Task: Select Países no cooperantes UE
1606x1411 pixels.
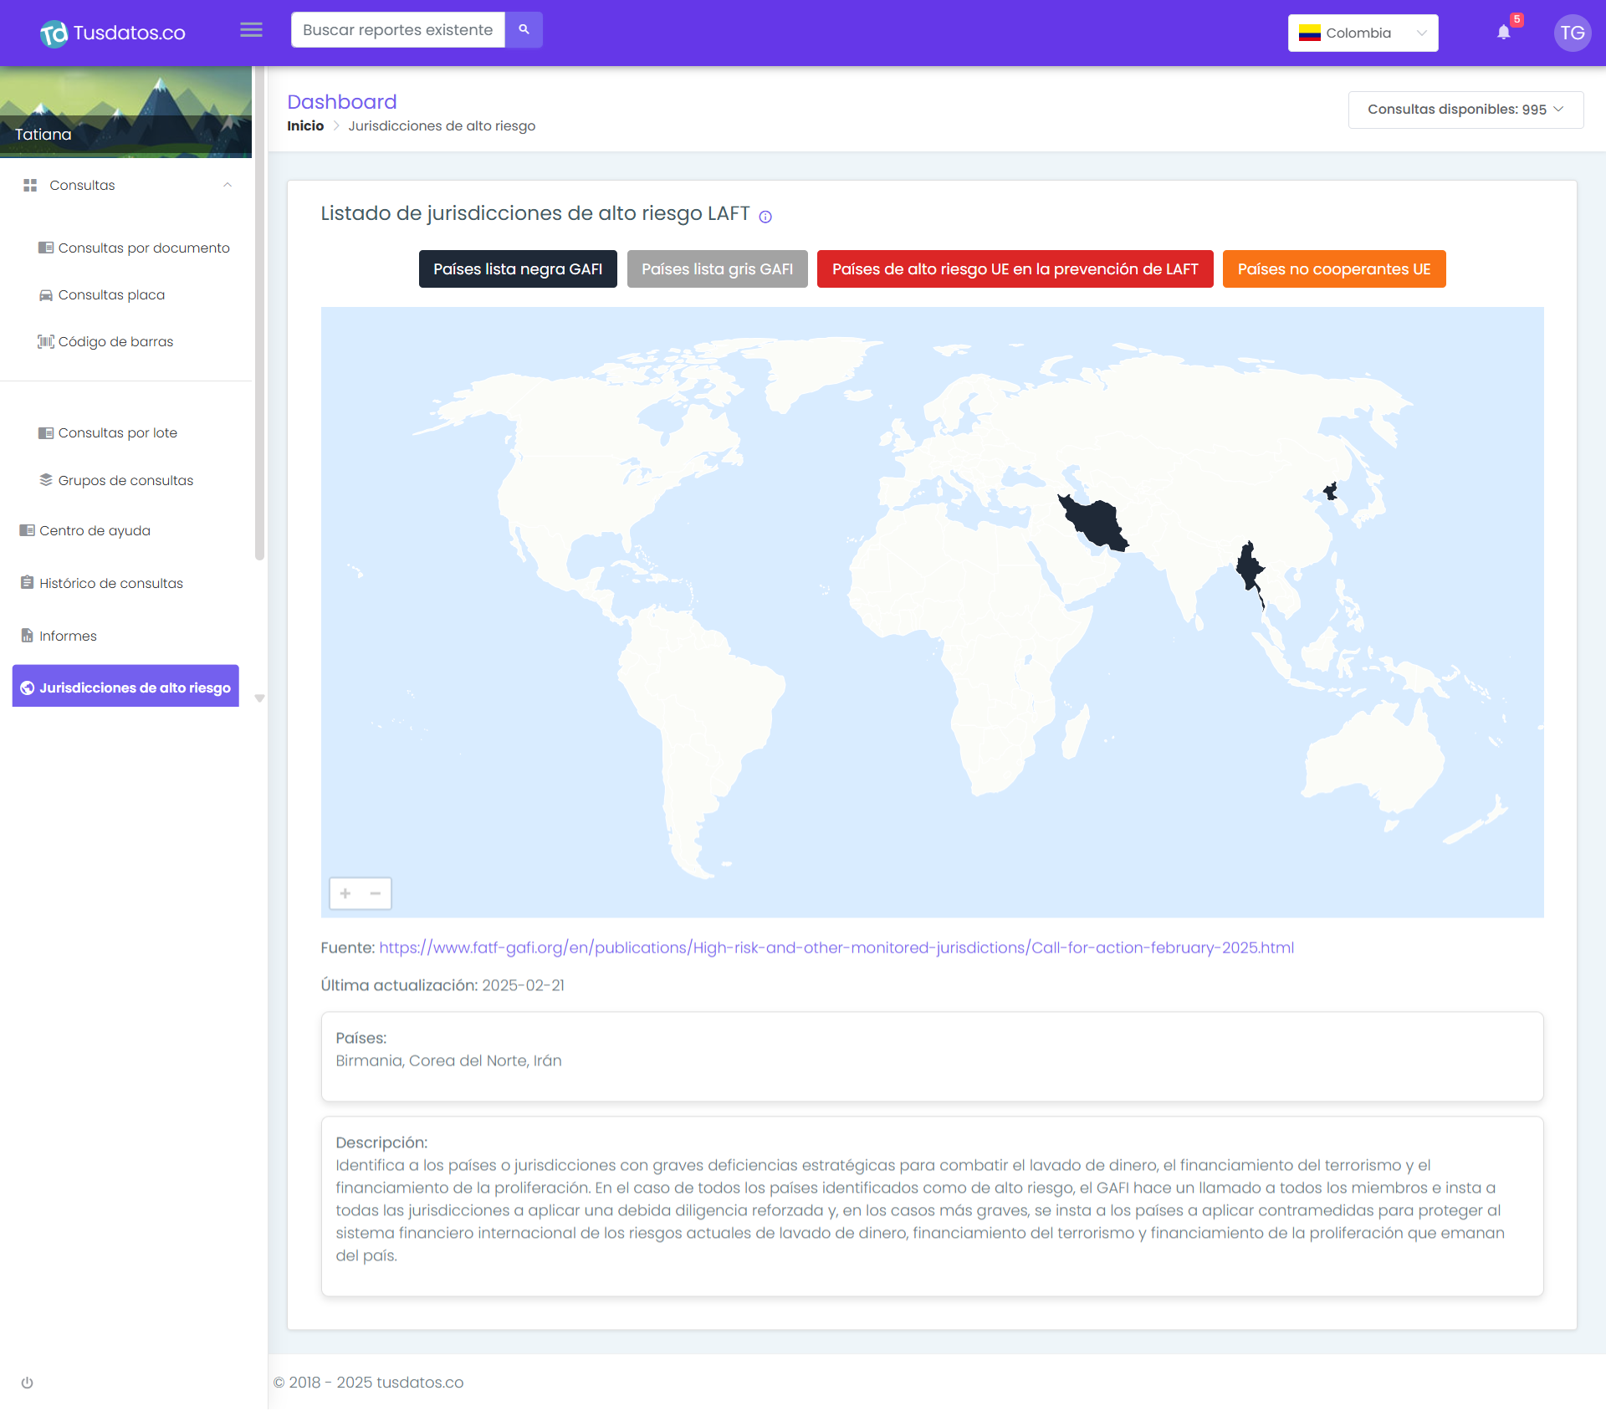Action: click(1333, 269)
